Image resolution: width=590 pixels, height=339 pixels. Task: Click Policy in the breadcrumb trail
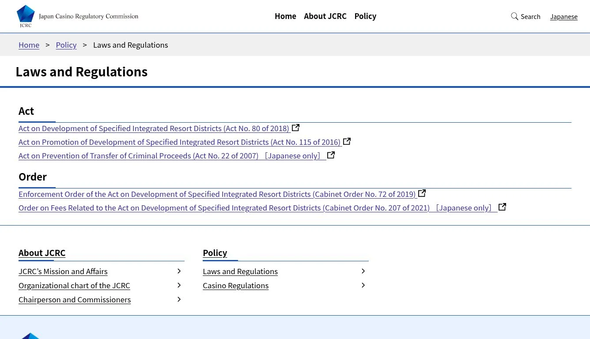click(66, 45)
